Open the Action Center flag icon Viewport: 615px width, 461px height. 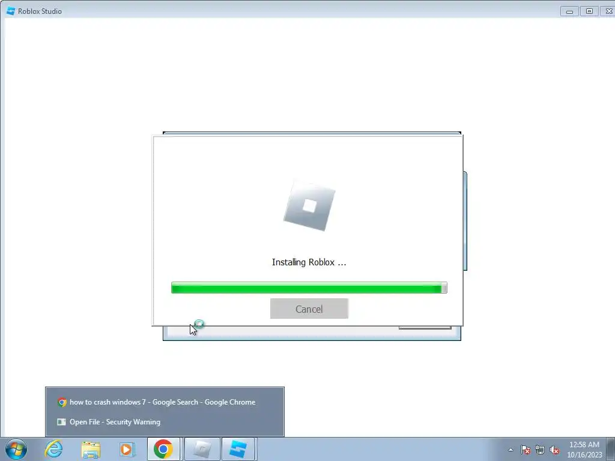(x=526, y=450)
